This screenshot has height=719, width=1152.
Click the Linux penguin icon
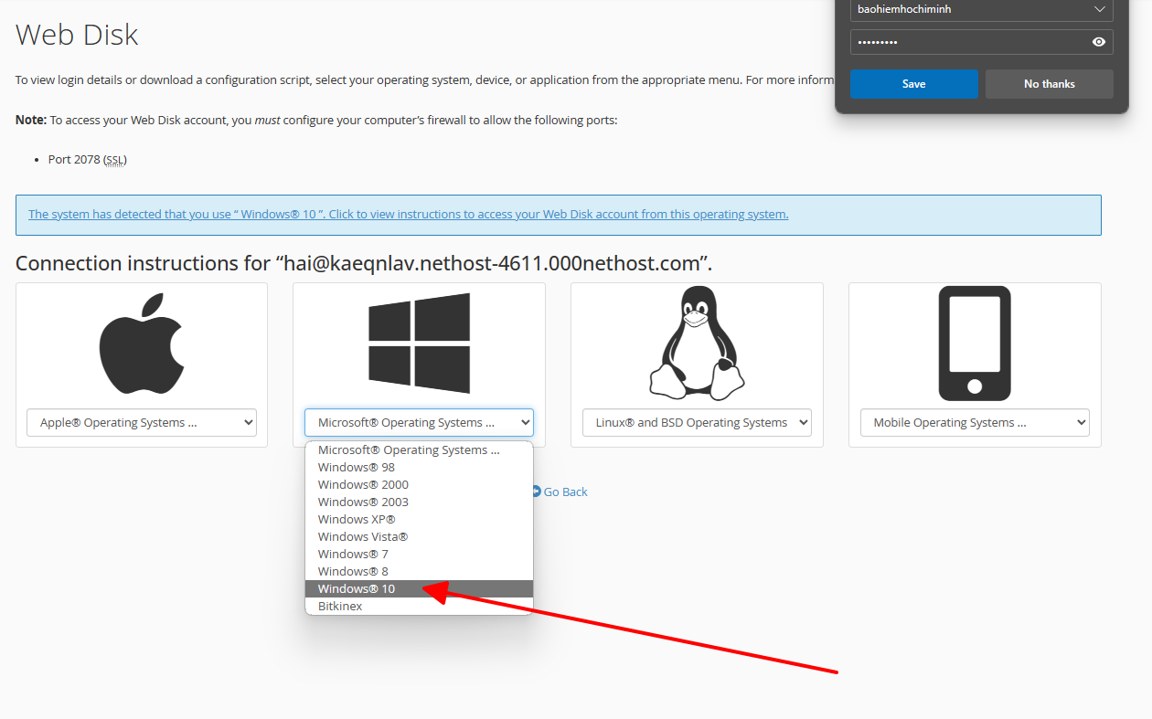pyautogui.click(x=697, y=344)
